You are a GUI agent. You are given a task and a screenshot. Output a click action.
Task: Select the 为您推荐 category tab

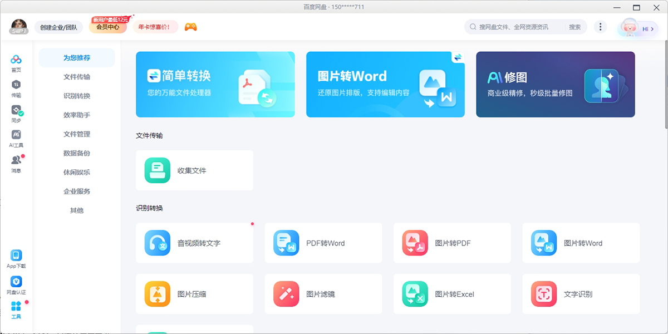(x=77, y=58)
